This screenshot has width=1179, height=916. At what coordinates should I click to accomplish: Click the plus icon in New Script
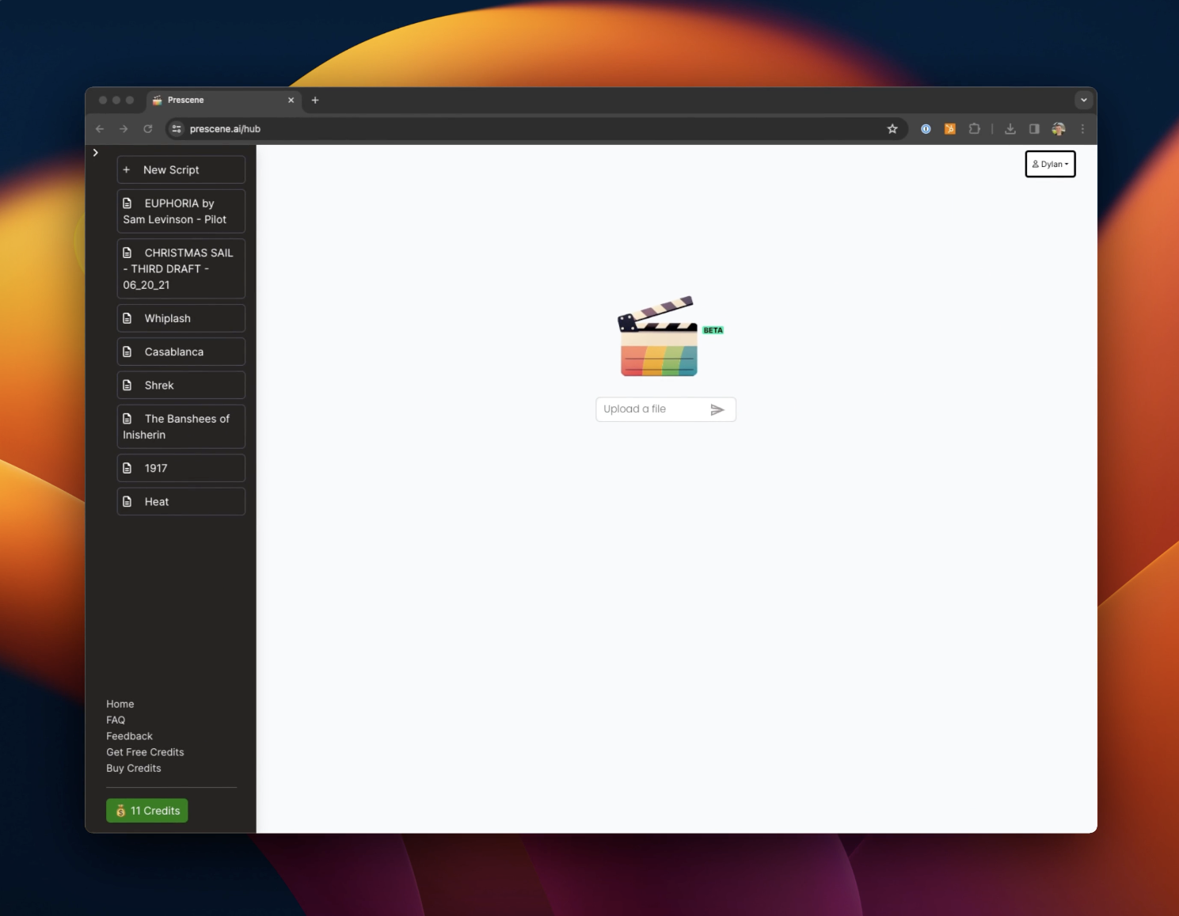(x=126, y=169)
